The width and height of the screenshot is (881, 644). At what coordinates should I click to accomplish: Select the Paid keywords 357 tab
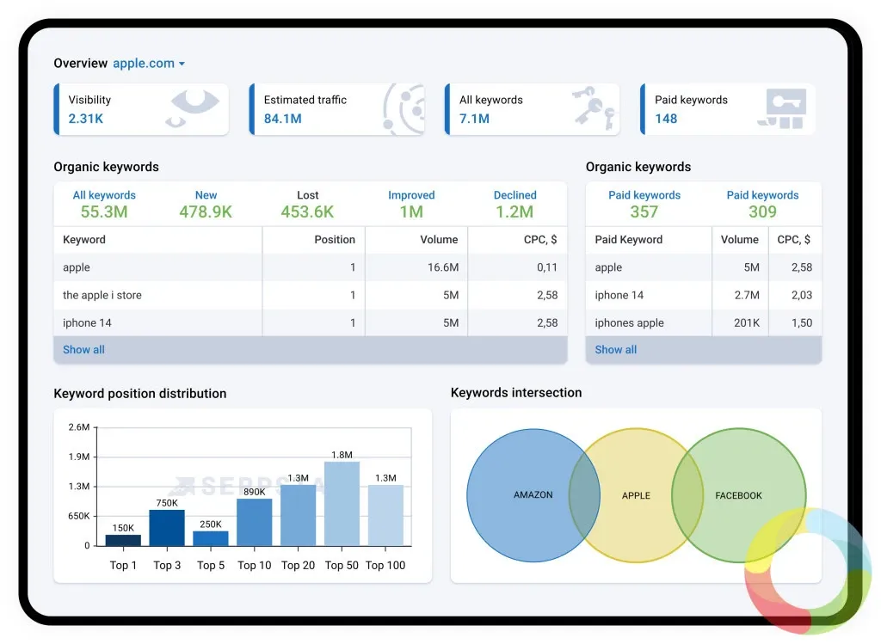tap(644, 205)
